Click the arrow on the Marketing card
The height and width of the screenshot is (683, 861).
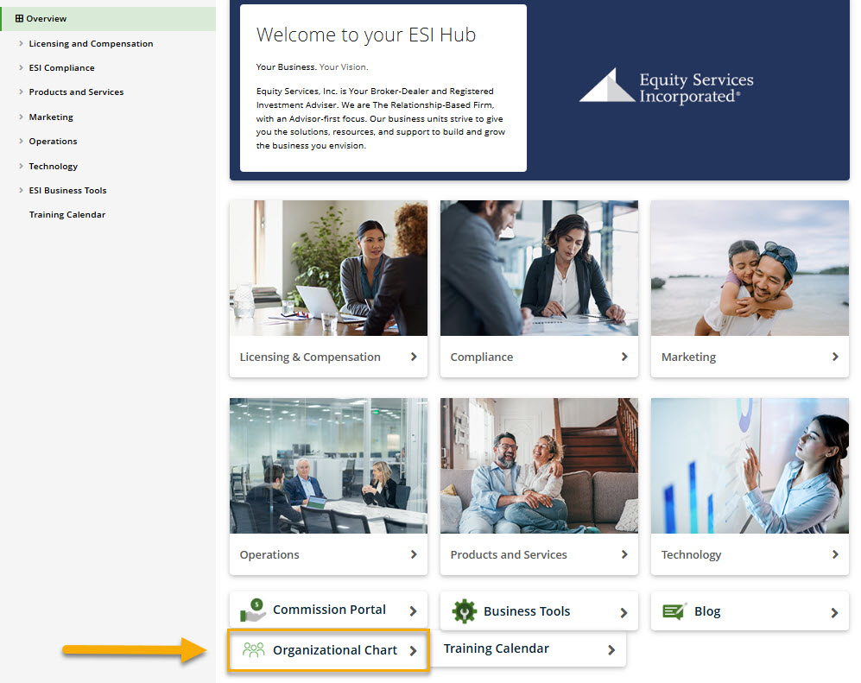pyautogui.click(x=835, y=357)
